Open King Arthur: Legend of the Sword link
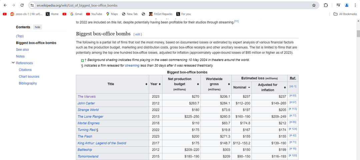 [102, 143]
